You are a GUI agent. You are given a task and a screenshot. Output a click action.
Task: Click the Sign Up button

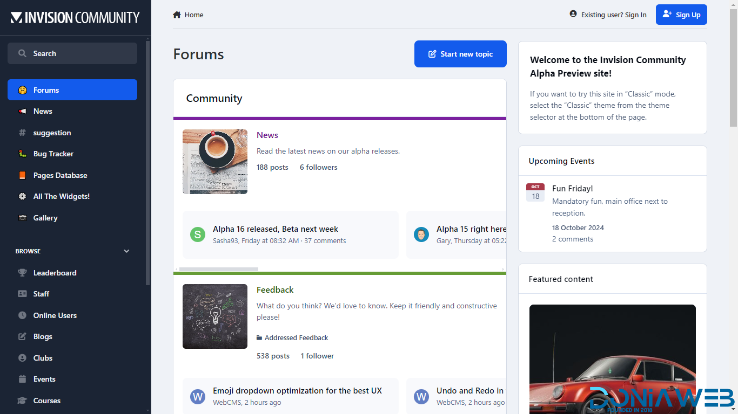point(681,15)
